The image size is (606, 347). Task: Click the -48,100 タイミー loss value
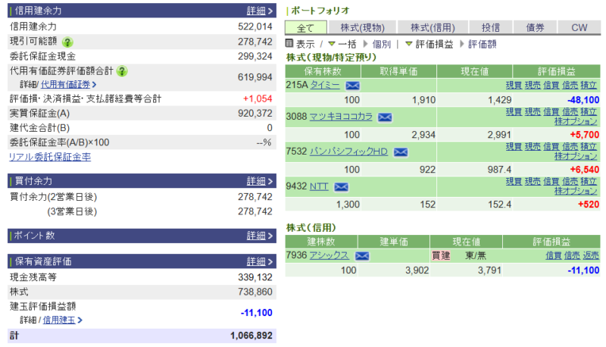point(583,100)
